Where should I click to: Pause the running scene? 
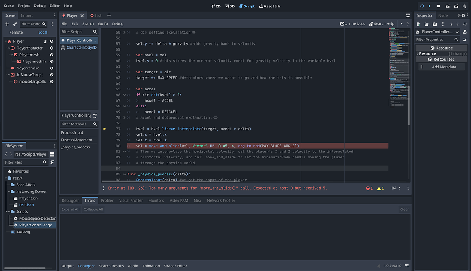point(430,6)
